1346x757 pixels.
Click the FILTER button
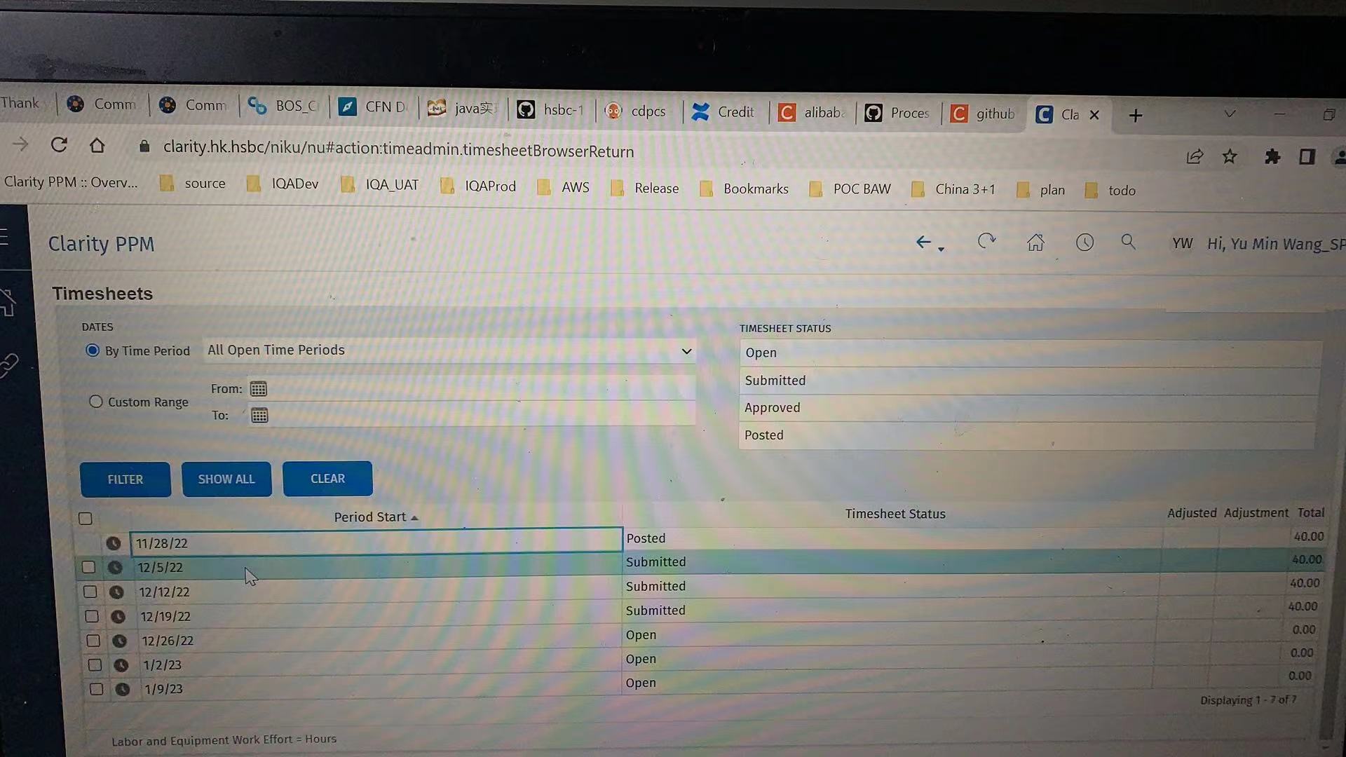[x=125, y=479]
